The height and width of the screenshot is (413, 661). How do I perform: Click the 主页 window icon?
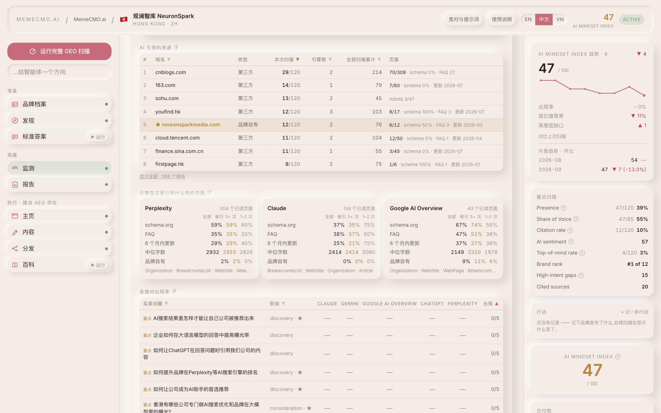coord(15,216)
